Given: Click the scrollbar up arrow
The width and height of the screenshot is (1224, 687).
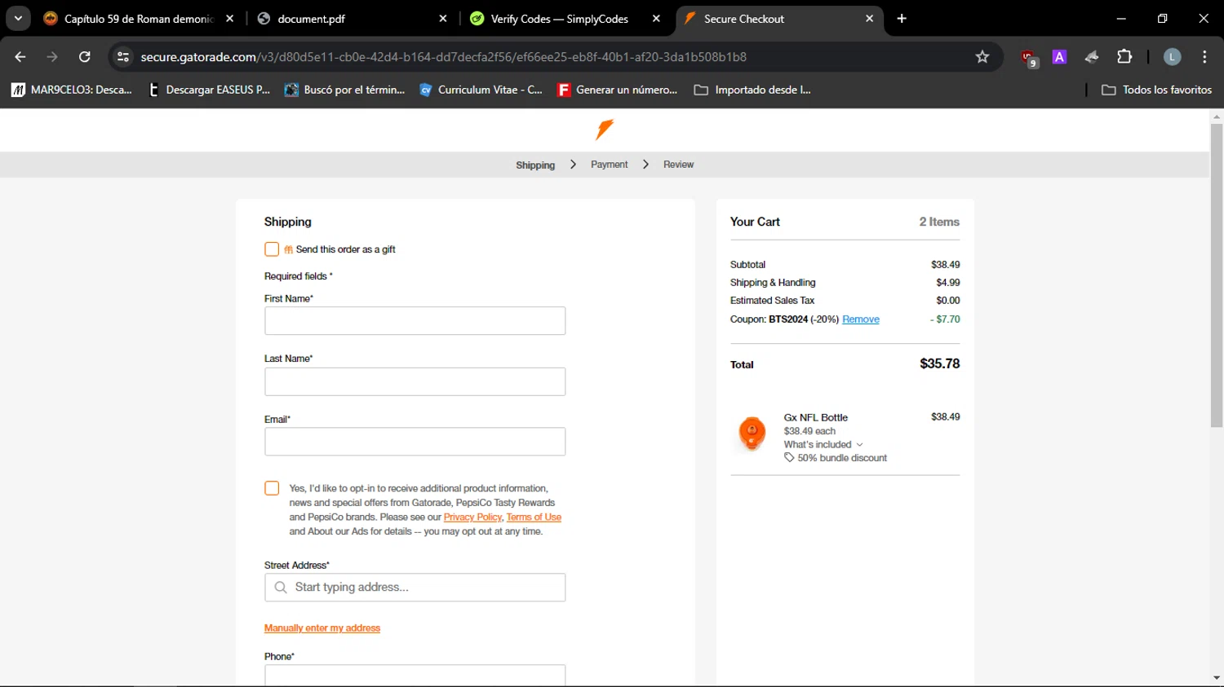Looking at the screenshot, I should tap(1217, 117).
